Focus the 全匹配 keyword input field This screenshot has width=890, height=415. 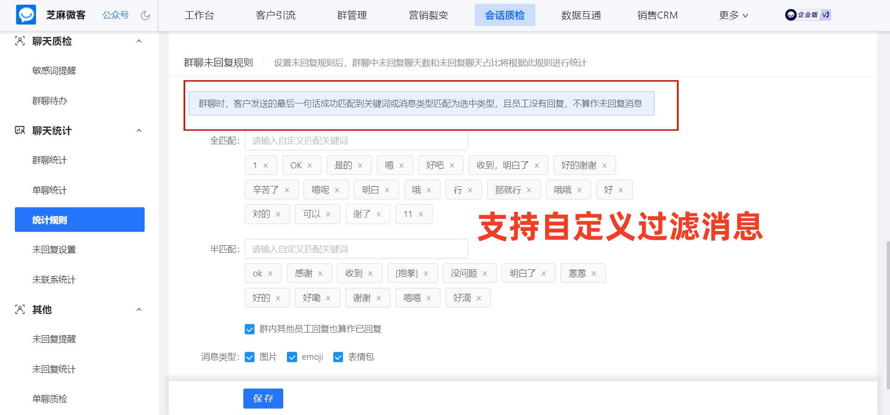pos(356,140)
